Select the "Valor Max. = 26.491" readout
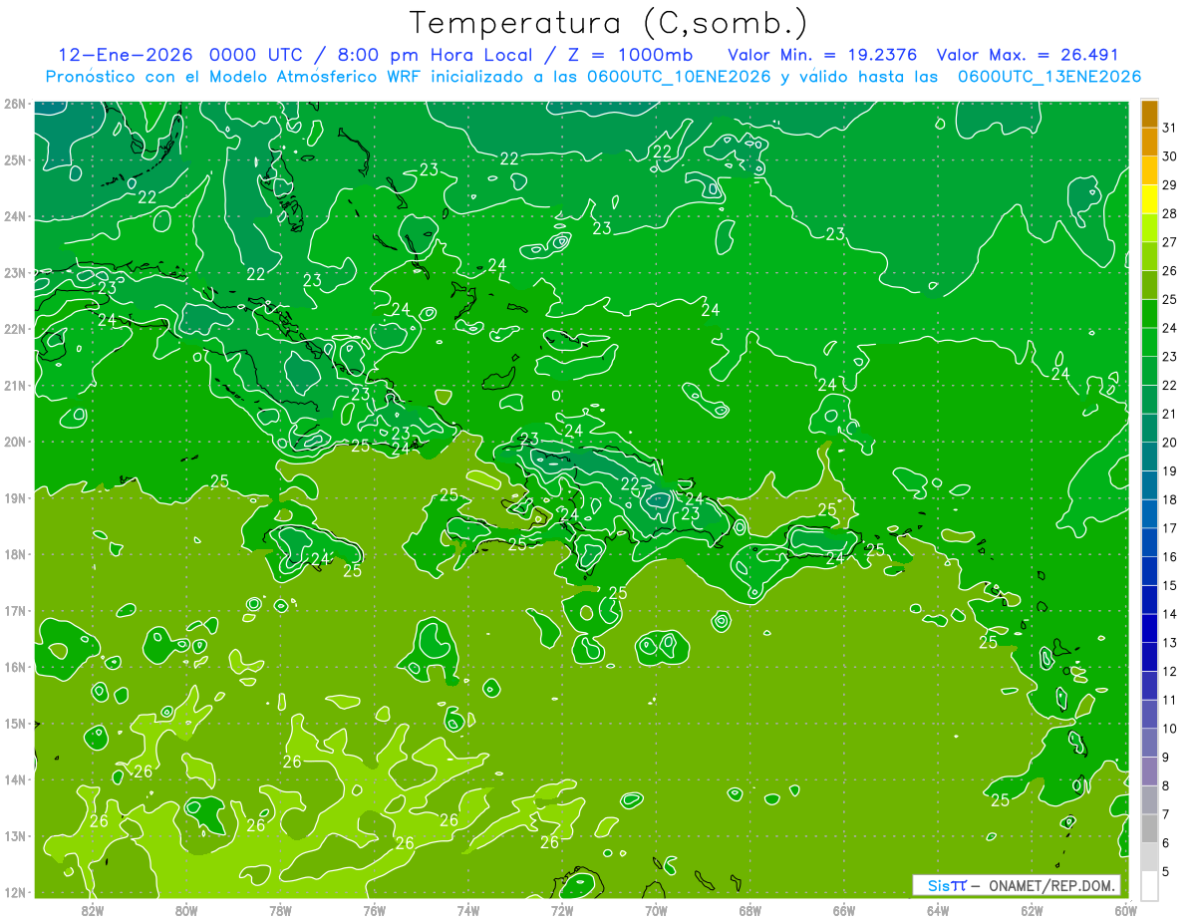Screen dimensions: 1196x924 [x=1027, y=55]
